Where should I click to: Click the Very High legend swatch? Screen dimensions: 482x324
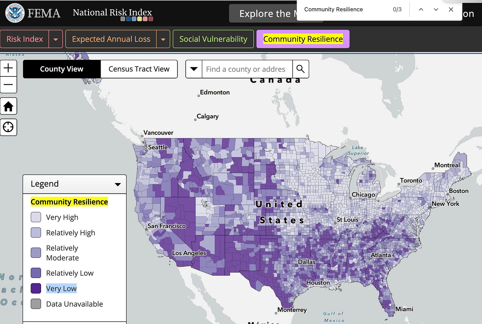pos(36,217)
